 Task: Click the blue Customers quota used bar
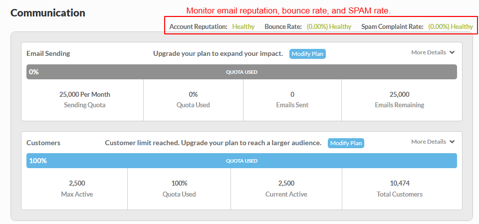[x=241, y=161]
